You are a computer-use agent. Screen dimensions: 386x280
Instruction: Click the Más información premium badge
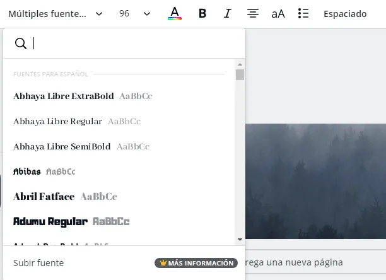point(196,263)
